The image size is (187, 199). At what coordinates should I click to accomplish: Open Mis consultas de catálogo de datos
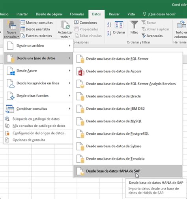38,126
